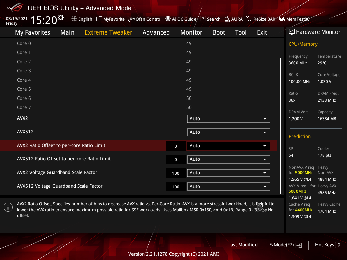Click the 15:20 clock display
The image size is (347, 260).
44,20
